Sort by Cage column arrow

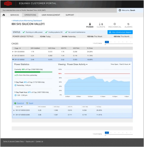[20, 48]
